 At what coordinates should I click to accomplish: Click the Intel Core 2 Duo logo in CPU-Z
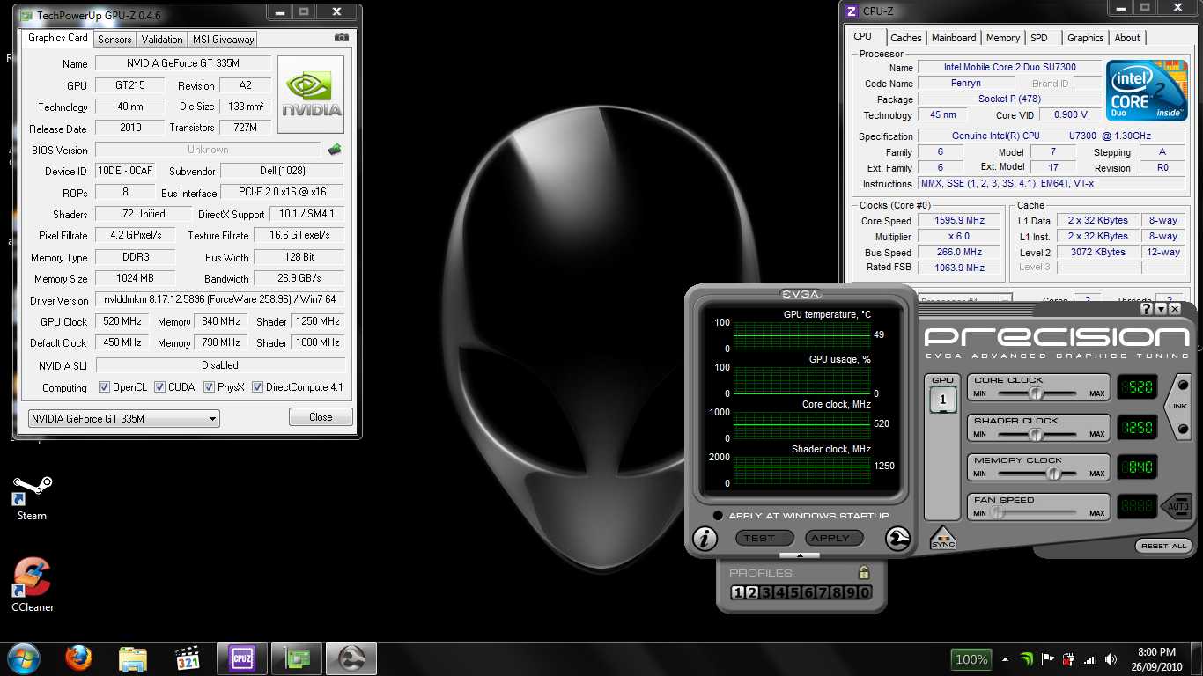tap(1148, 91)
